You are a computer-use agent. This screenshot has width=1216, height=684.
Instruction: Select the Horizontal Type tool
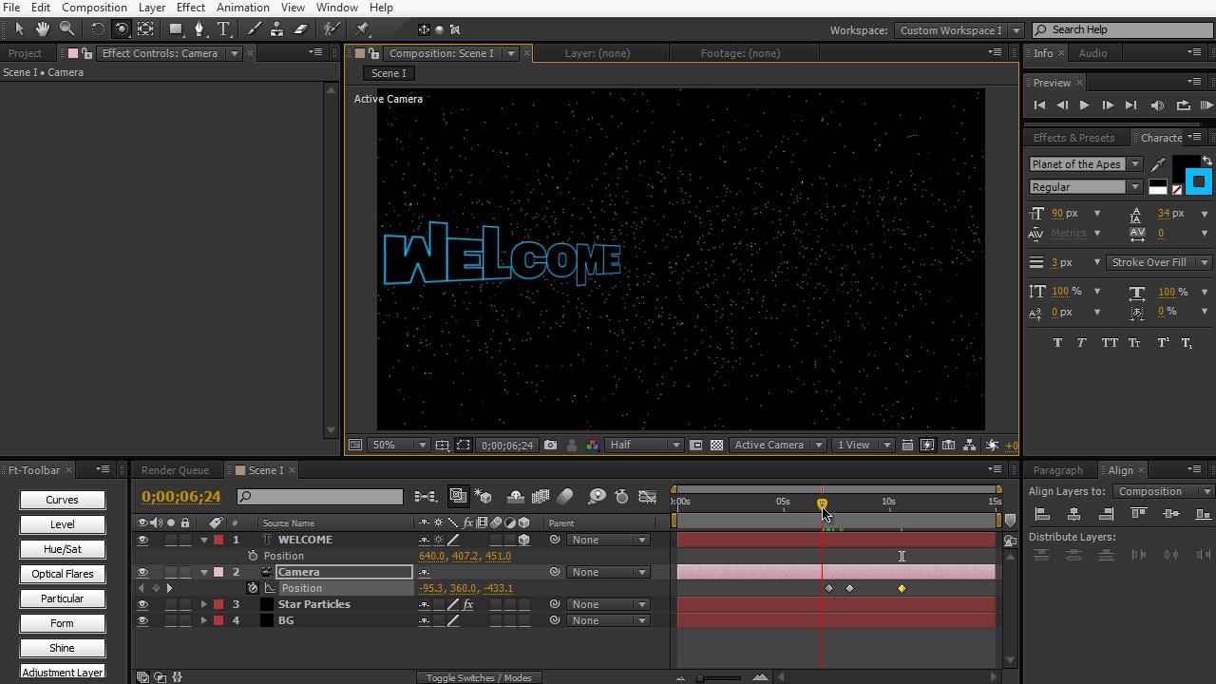pos(223,29)
